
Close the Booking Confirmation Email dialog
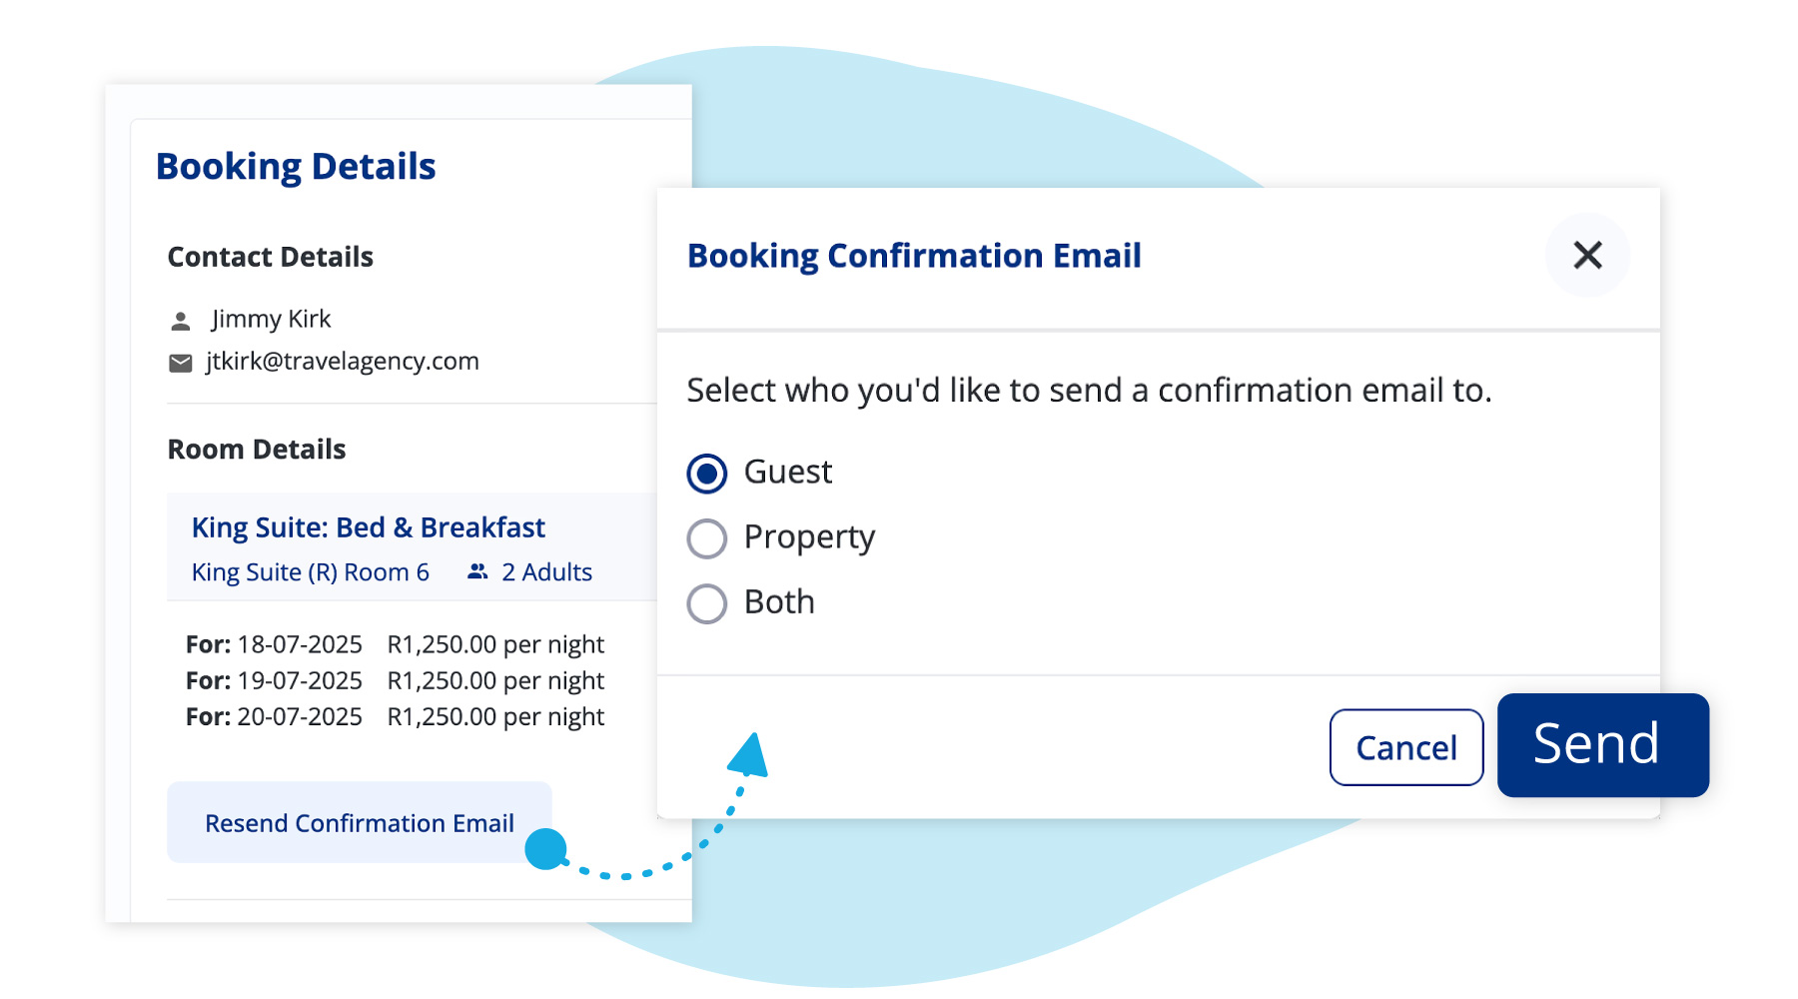pyautogui.click(x=1587, y=255)
